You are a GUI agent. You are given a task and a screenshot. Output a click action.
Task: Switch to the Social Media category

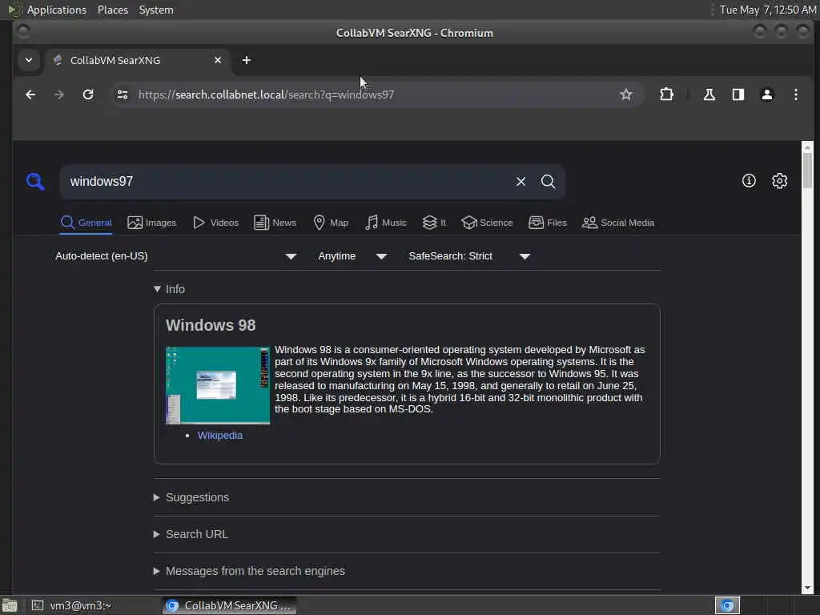tap(618, 223)
